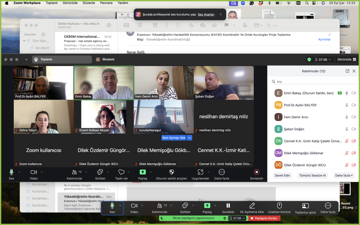Open more options dots beside Sesi Açmayı İste
Viewport: 360px width, 225px height.
[190, 138]
